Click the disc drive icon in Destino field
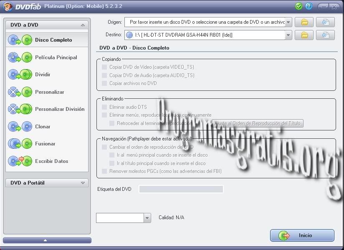Viewport: 344px width, 250px height. pyautogui.click(x=129, y=35)
